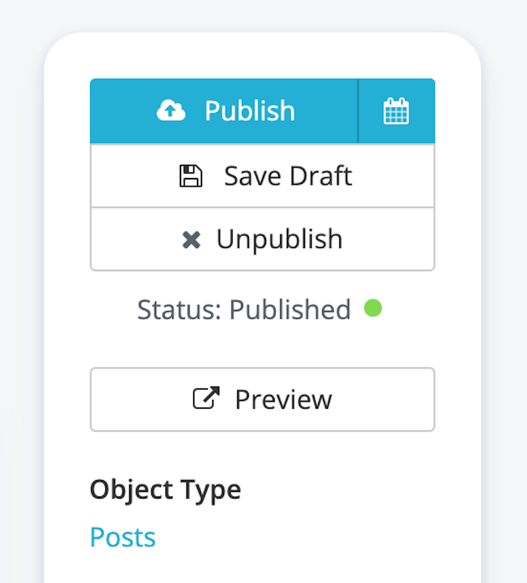
Task: Click the Status: Published text
Action: point(244,309)
